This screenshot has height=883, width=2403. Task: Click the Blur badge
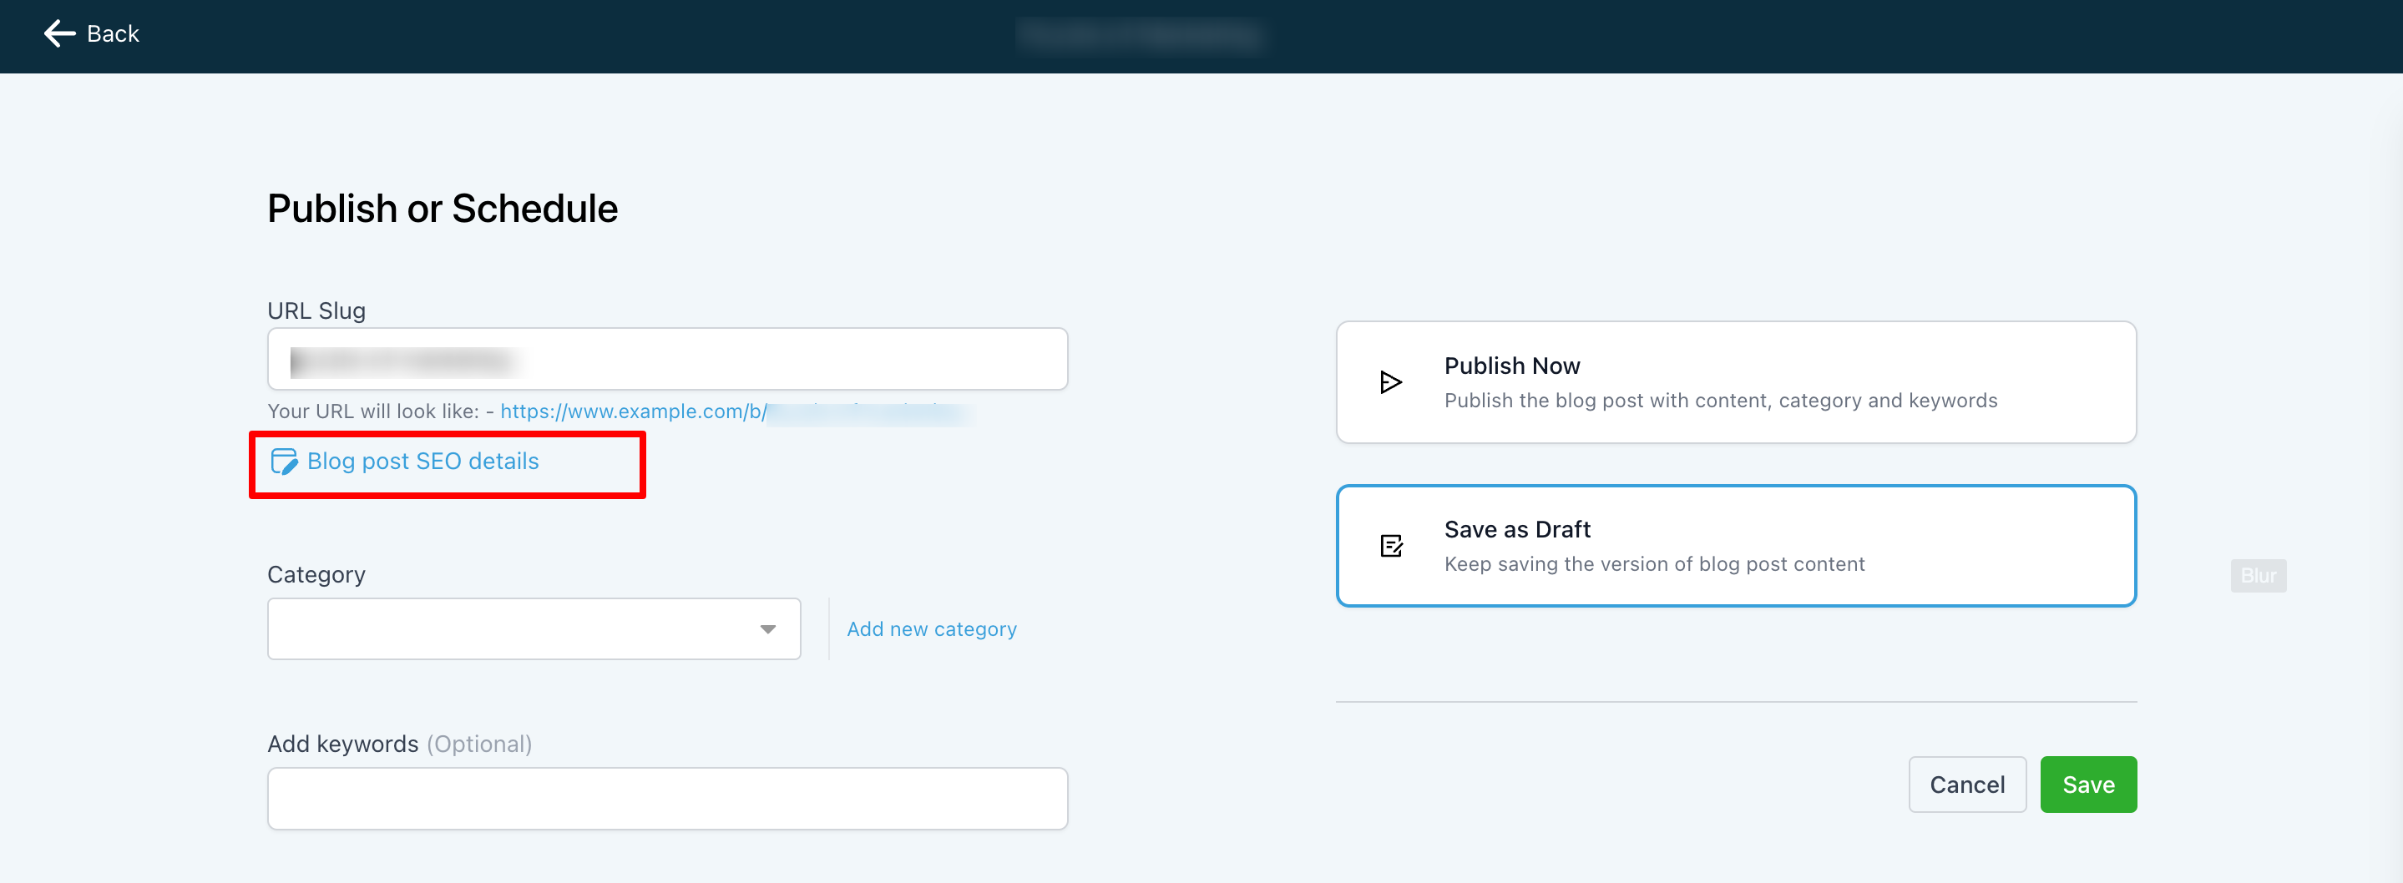point(2258,575)
